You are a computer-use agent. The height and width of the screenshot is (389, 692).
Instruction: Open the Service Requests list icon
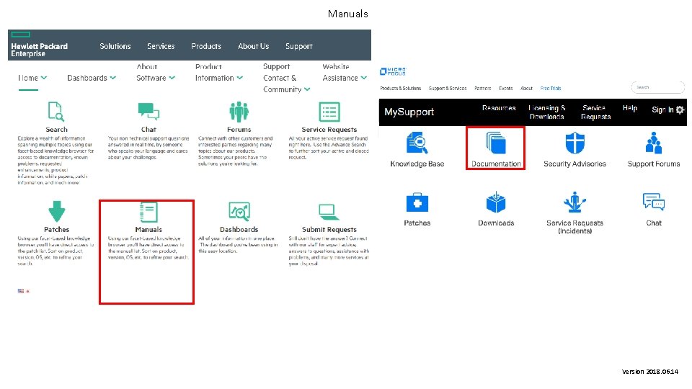329,112
